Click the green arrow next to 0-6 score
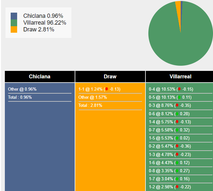 (x=177, y=114)
